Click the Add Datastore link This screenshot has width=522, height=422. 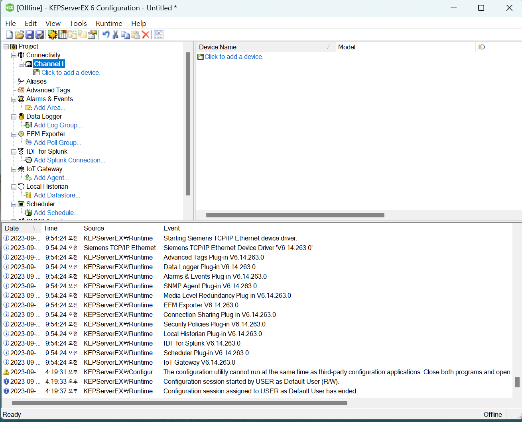click(x=57, y=195)
